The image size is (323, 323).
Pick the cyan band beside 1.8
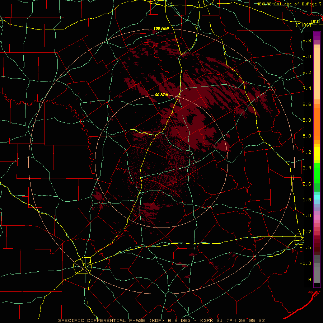[x=317, y=197]
